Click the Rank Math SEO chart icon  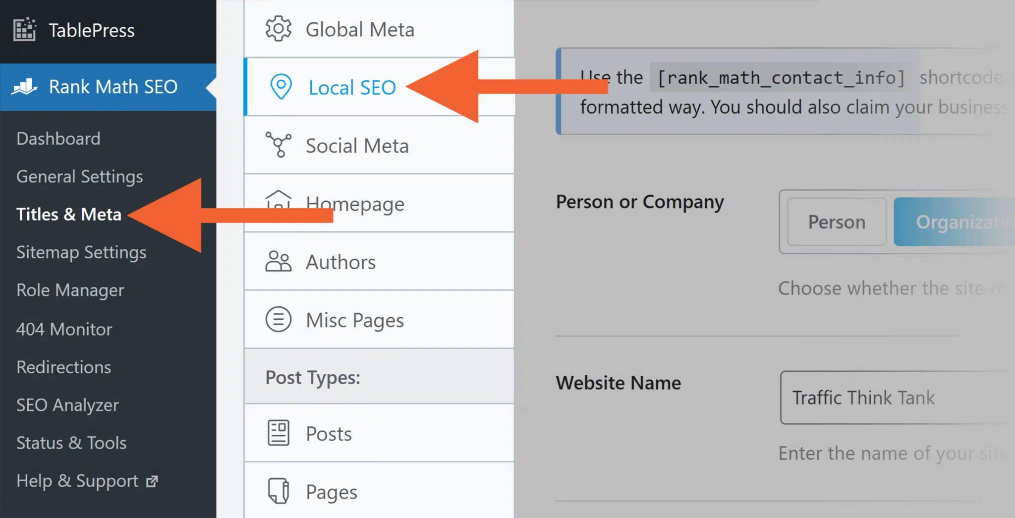point(25,87)
